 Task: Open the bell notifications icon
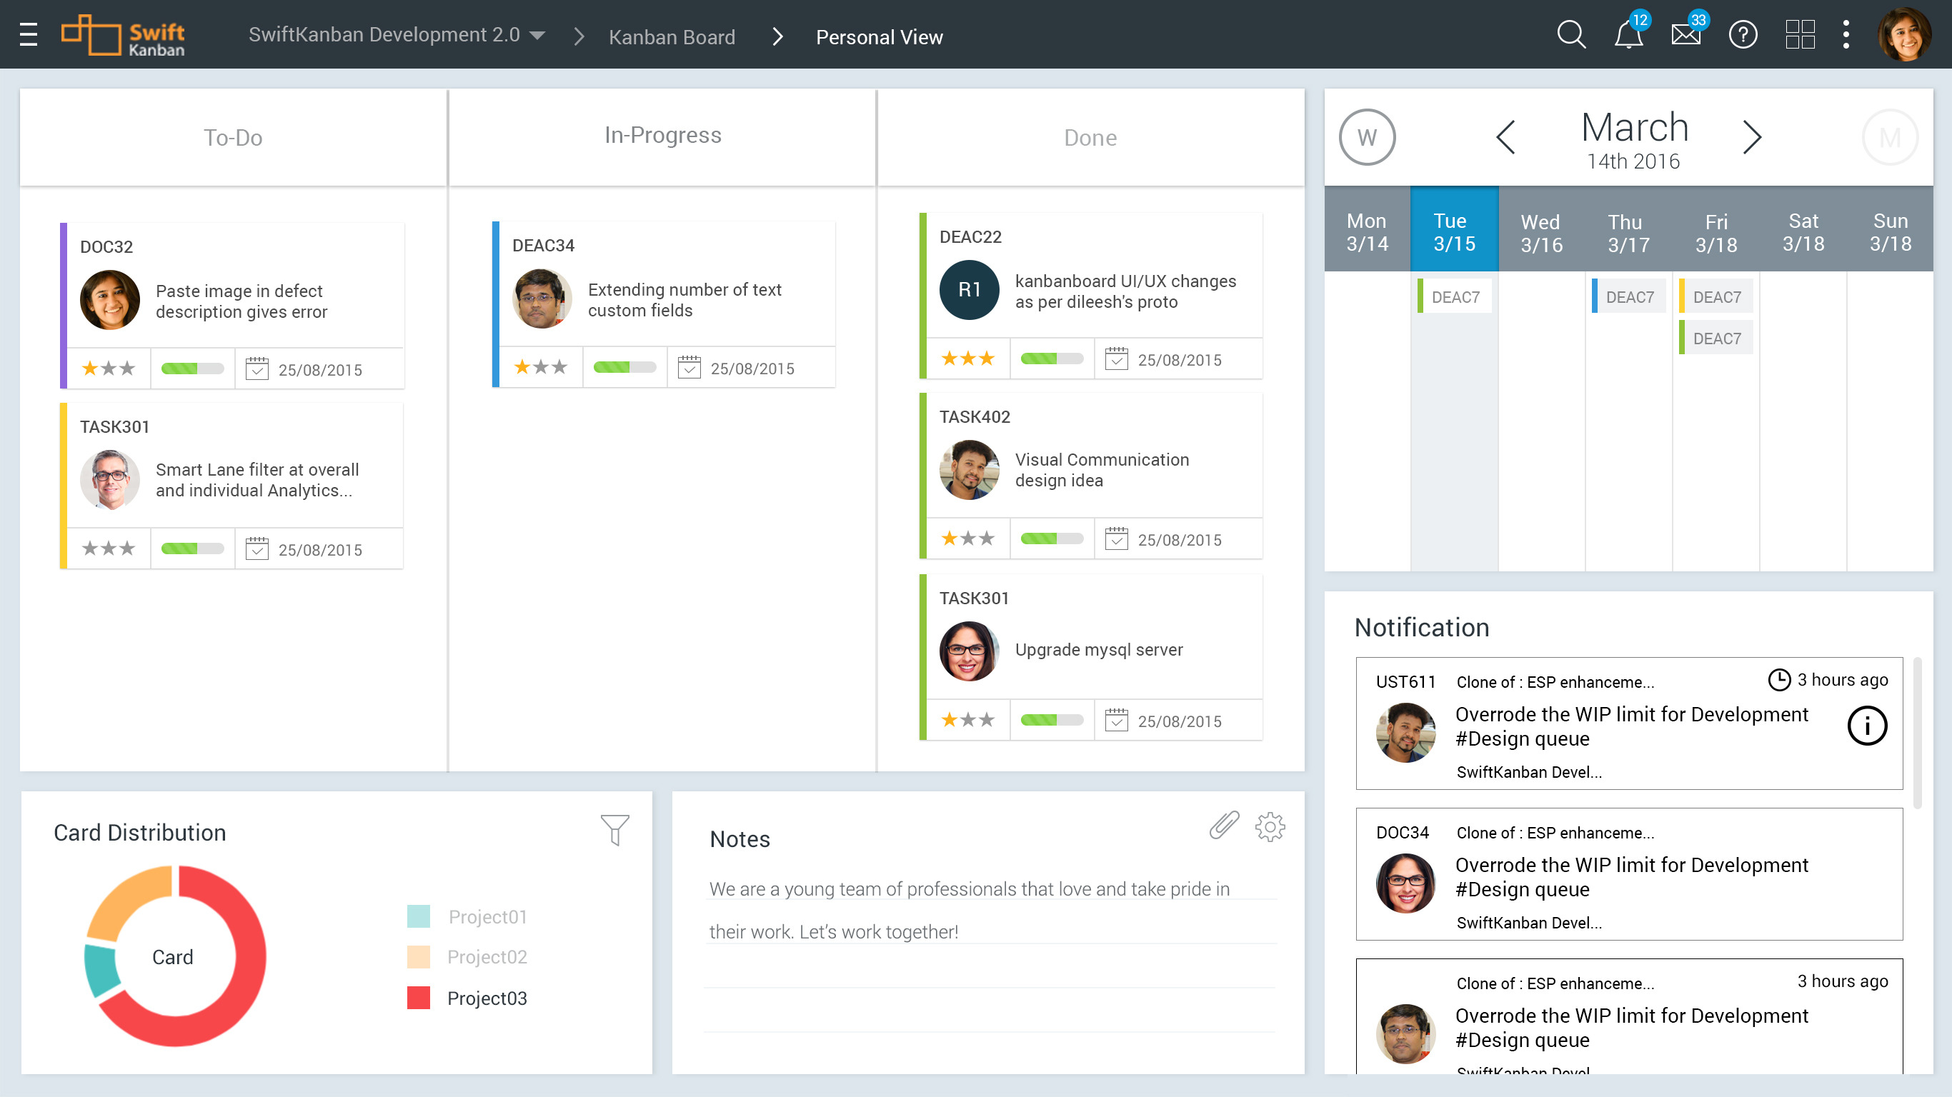tap(1628, 35)
